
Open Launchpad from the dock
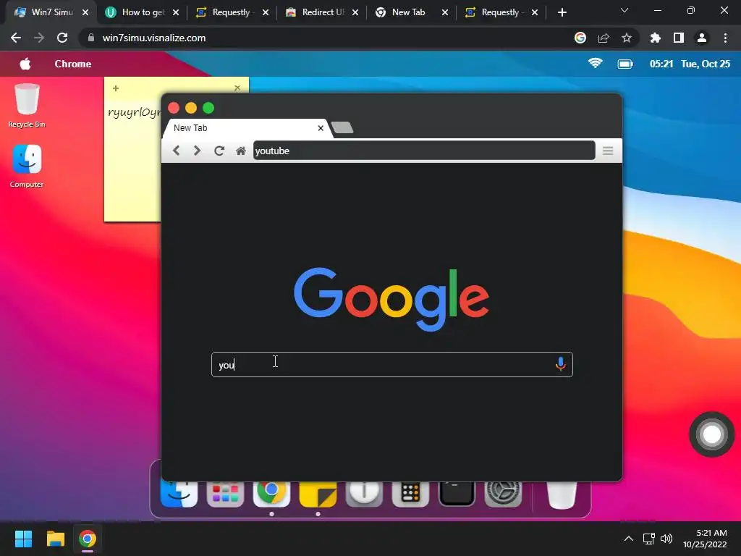click(x=226, y=494)
